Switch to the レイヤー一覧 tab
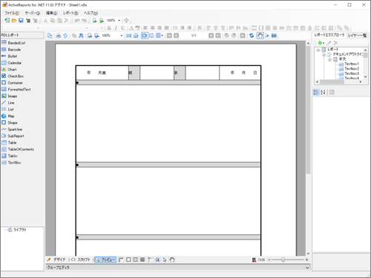Viewport: 371px width, 278px height. pos(357,36)
